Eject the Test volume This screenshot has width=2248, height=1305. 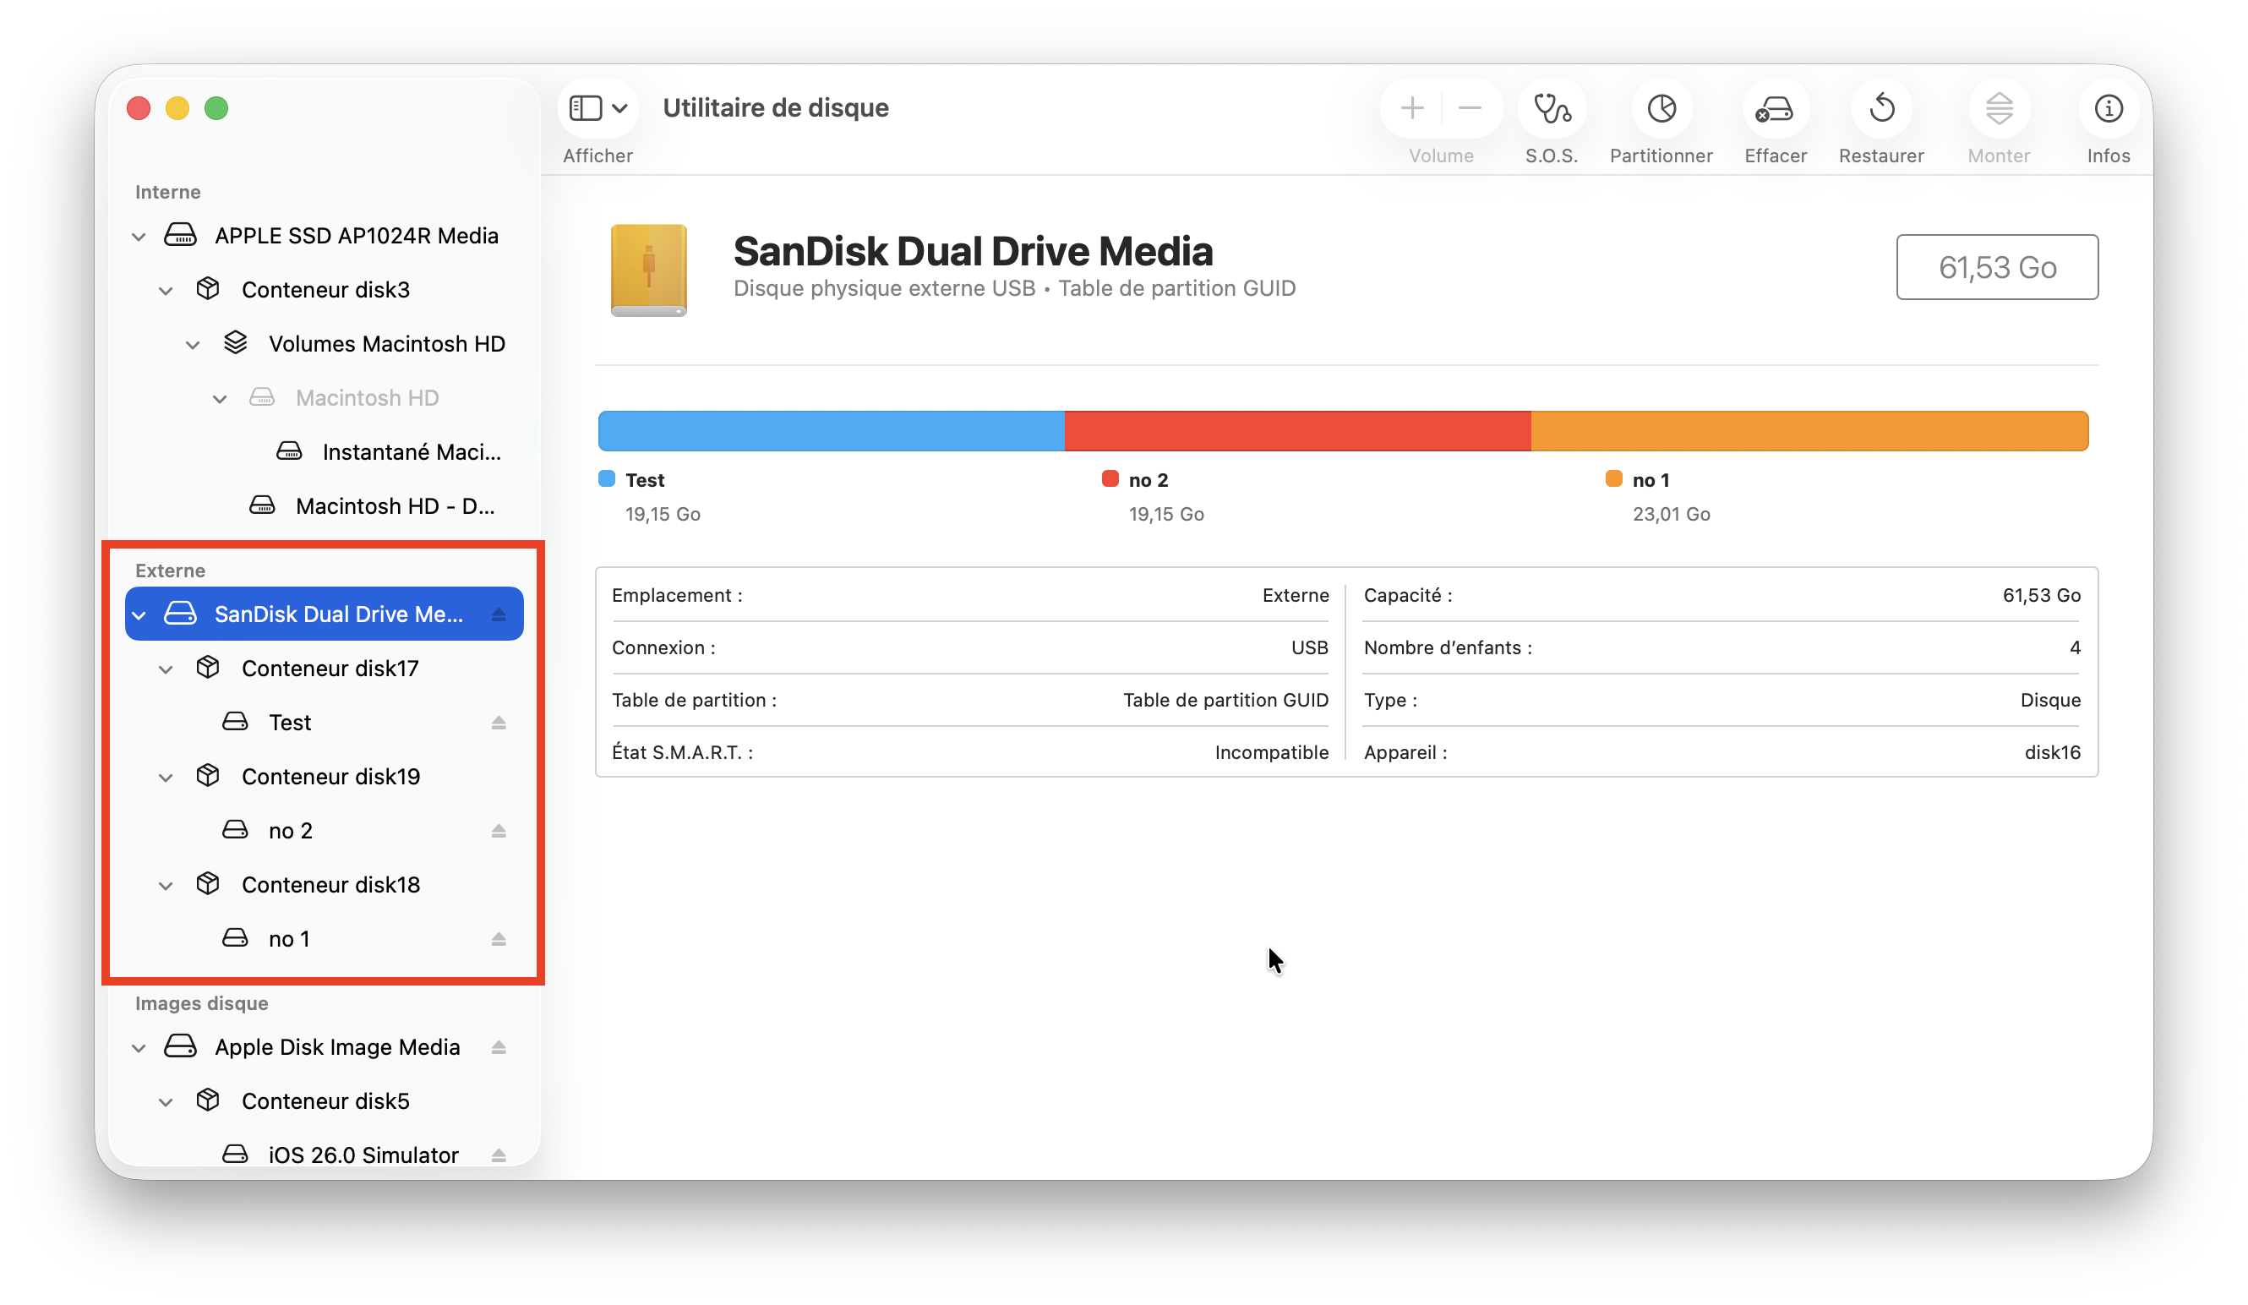[x=499, y=723]
